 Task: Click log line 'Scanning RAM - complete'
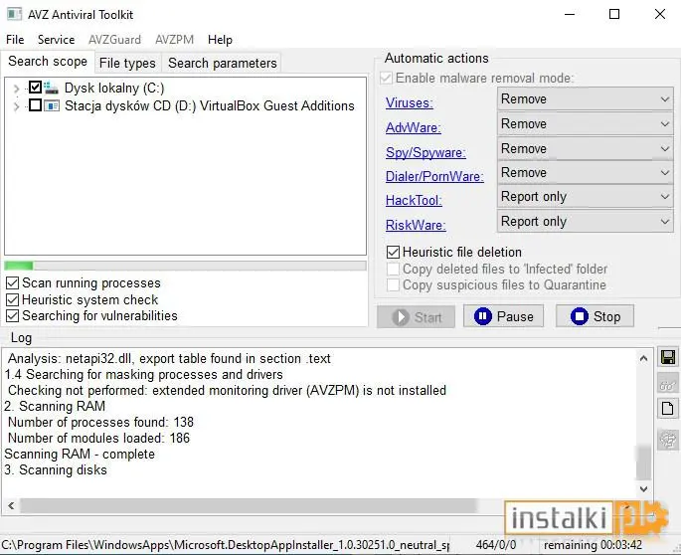[80, 454]
